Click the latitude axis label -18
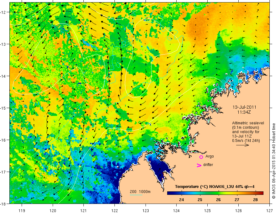276x213 pixels. point(3,204)
